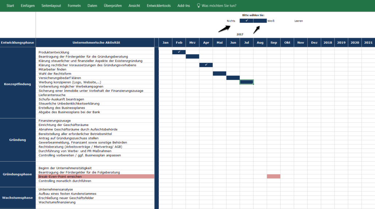Click the Mrz column header
375x209 pixels.
point(193,43)
